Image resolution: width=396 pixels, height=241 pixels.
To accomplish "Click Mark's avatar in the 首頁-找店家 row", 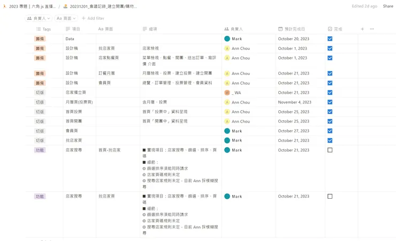I will coord(227,150).
